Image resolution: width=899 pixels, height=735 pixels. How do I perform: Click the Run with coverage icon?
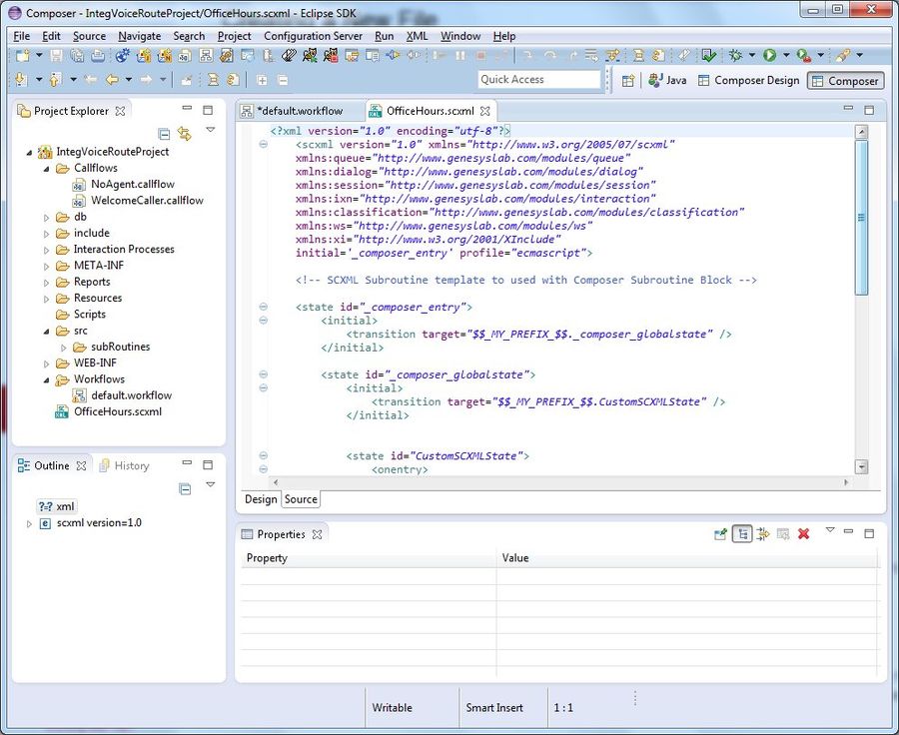(x=803, y=55)
